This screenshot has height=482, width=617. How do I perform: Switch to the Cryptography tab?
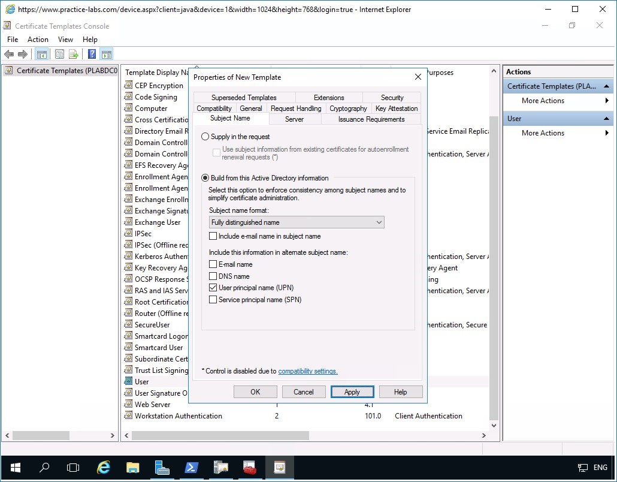pyautogui.click(x=348, y=109)
